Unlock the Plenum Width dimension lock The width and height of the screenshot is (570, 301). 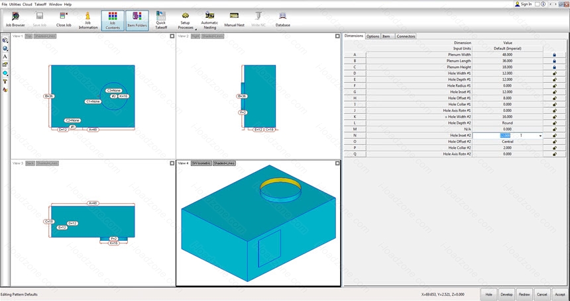click(554, 55)
